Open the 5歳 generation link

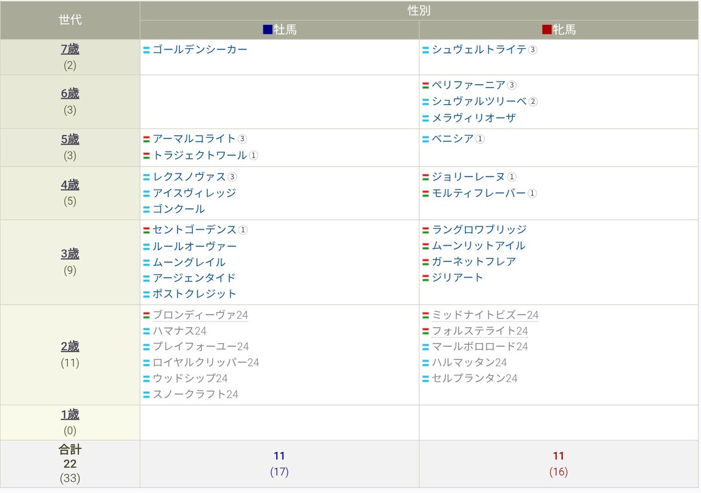point(70,139)
